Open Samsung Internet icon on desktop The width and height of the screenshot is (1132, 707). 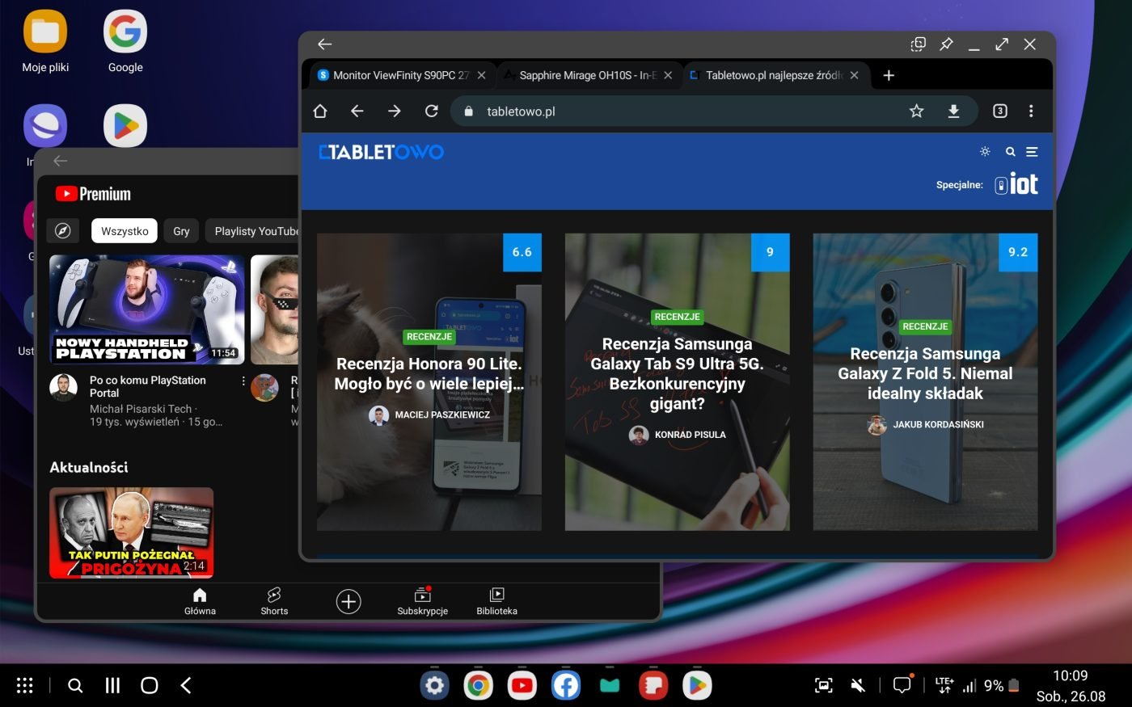[x=45, y=126]
